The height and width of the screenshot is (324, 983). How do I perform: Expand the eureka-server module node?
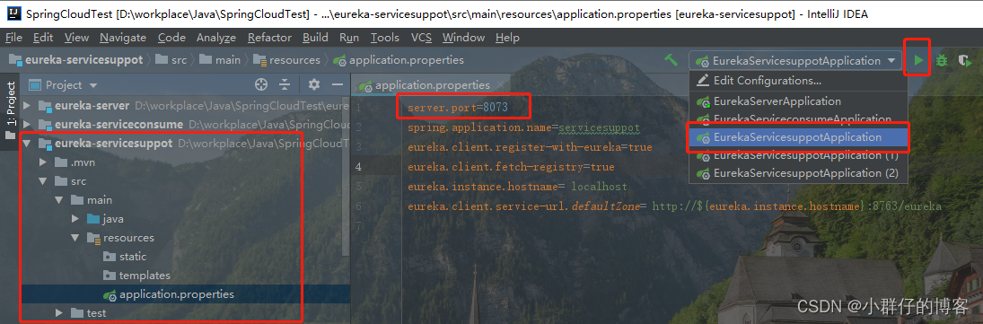pos(27,106)
